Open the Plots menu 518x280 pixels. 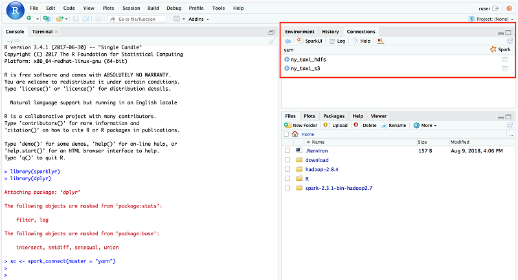[x=108, y=8]
